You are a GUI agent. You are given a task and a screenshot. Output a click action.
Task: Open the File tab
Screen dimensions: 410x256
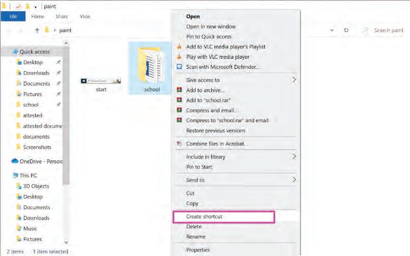pyautogui.click(x=13, y=16)
